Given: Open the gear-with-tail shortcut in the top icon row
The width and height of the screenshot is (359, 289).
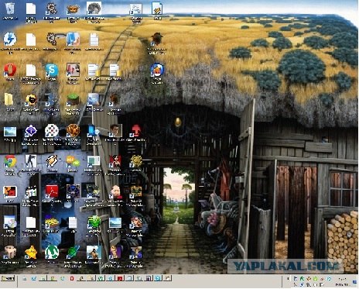Looking at the screenshot, I should click(52, 9).
